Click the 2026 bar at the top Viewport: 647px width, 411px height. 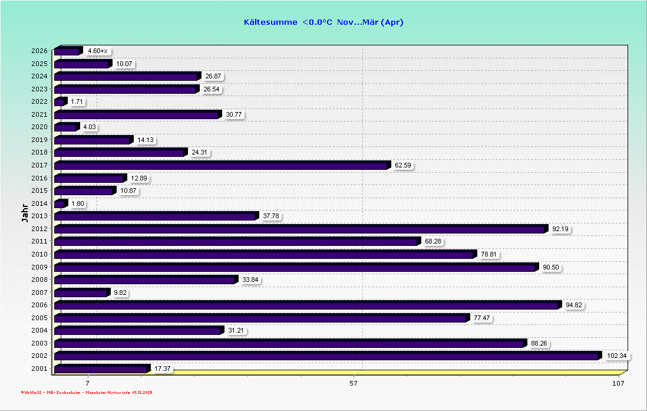pos(67,51)
